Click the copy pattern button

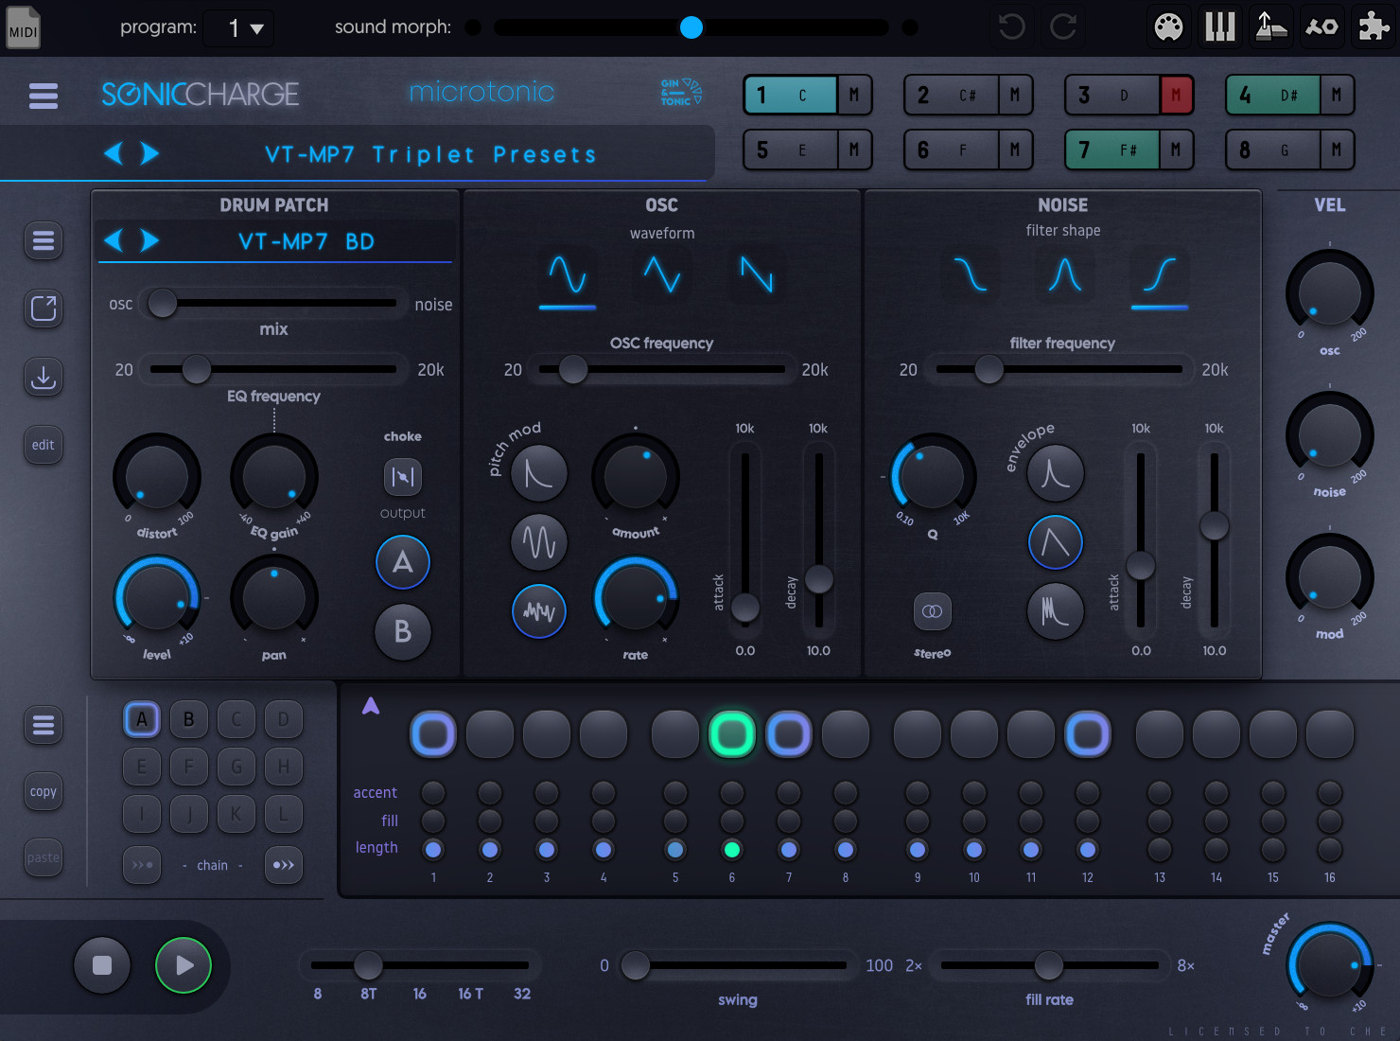click(x=44, y=792)
